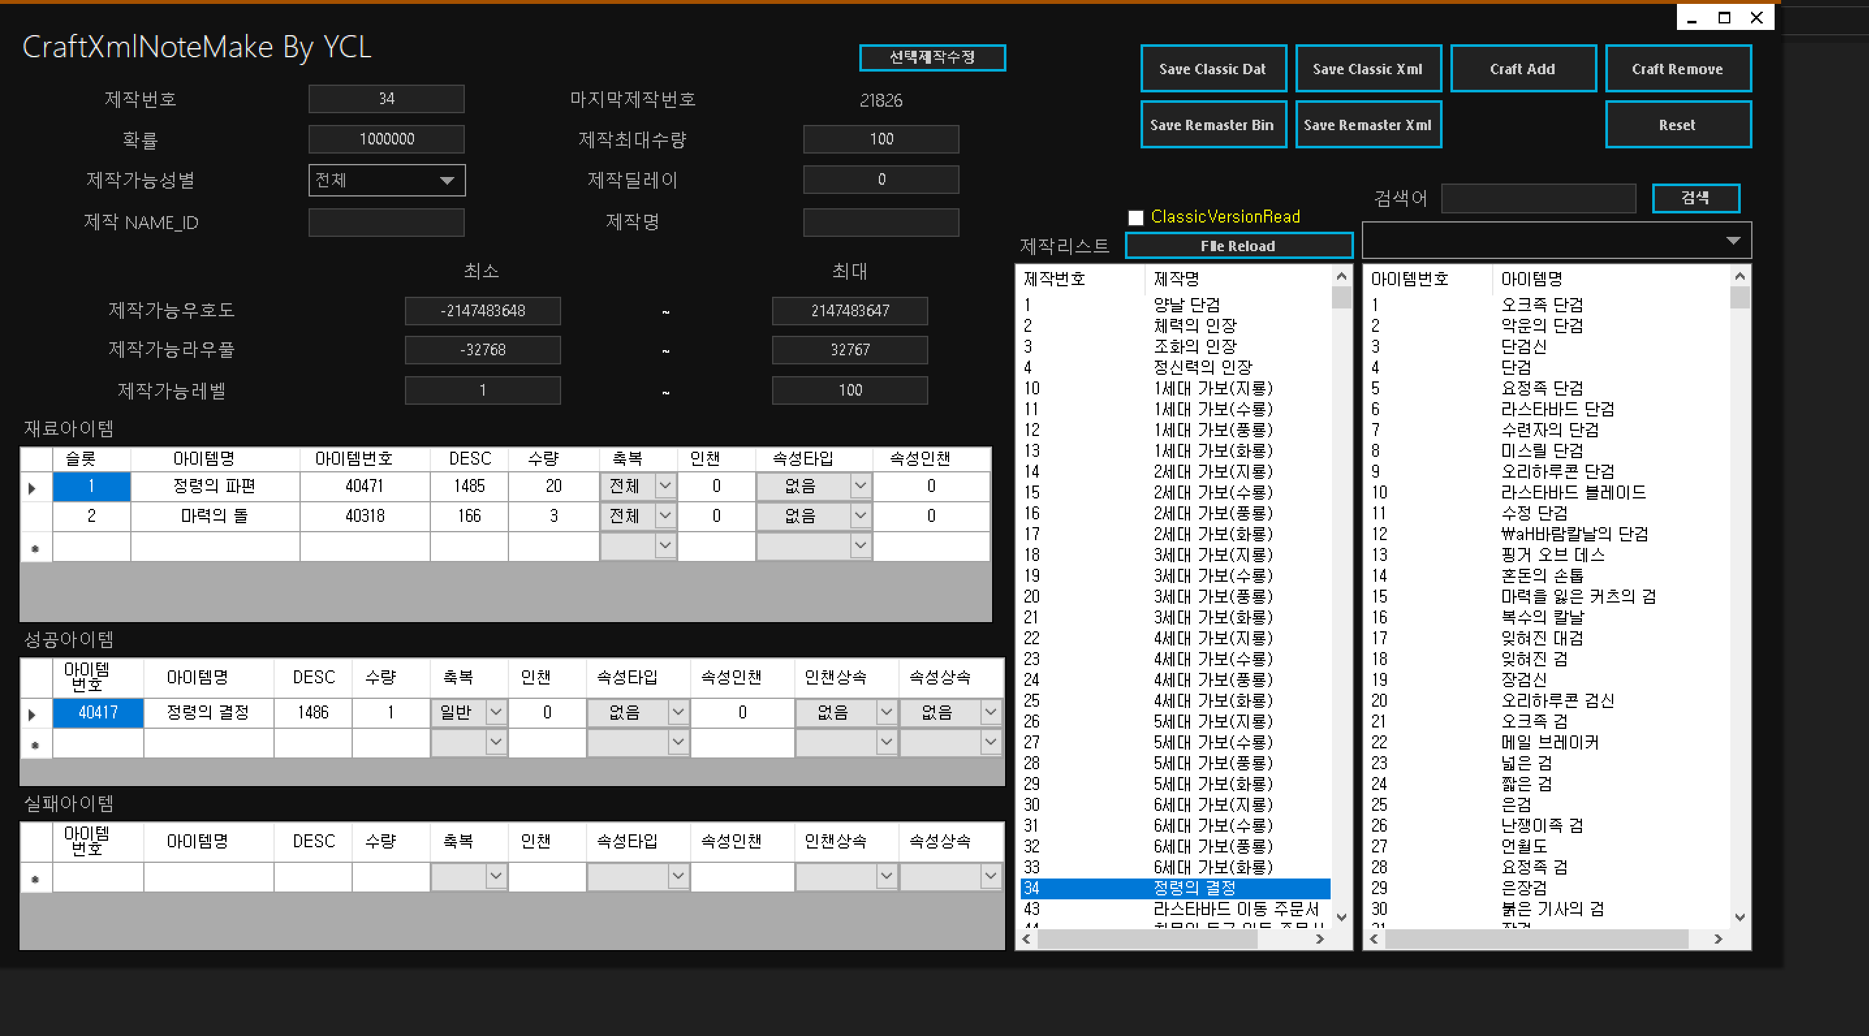This screenshot has height=1036, width=1869.
Task: Select 라스타바드 이동 주문서 craft entry
Action: [1176, 909]
